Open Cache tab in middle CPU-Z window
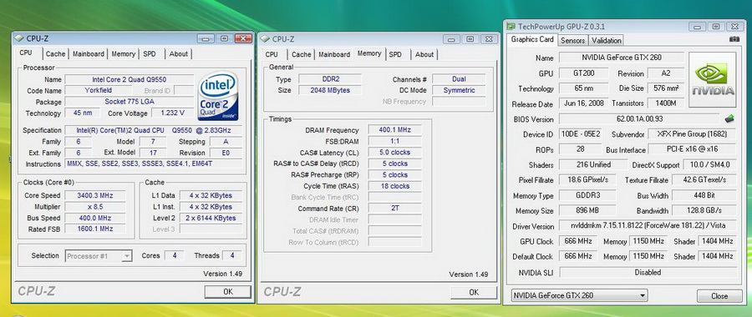 coord(301,54)
